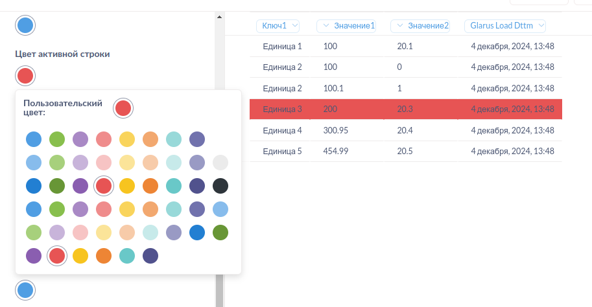Select the circled red swatch in bottom row
The width and height of the screenshot is (592, 307).
click(x=57, y=256)
